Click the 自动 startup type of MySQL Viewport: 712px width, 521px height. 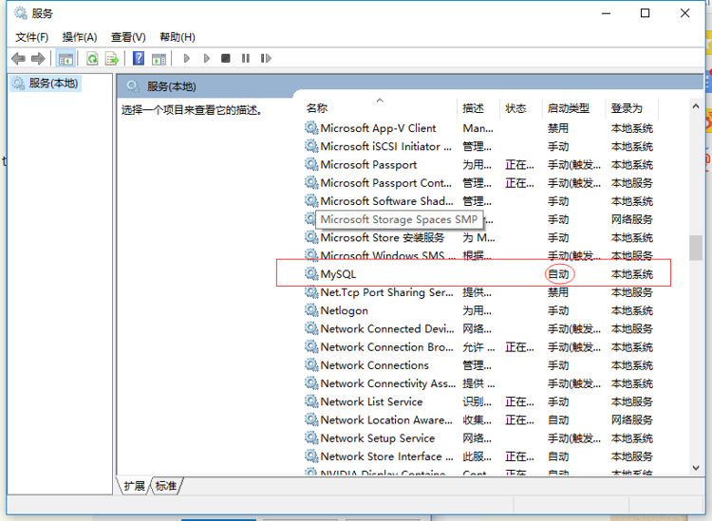558,274
